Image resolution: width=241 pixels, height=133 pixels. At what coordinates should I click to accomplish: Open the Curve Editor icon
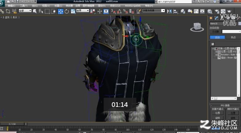coord(196,11)
